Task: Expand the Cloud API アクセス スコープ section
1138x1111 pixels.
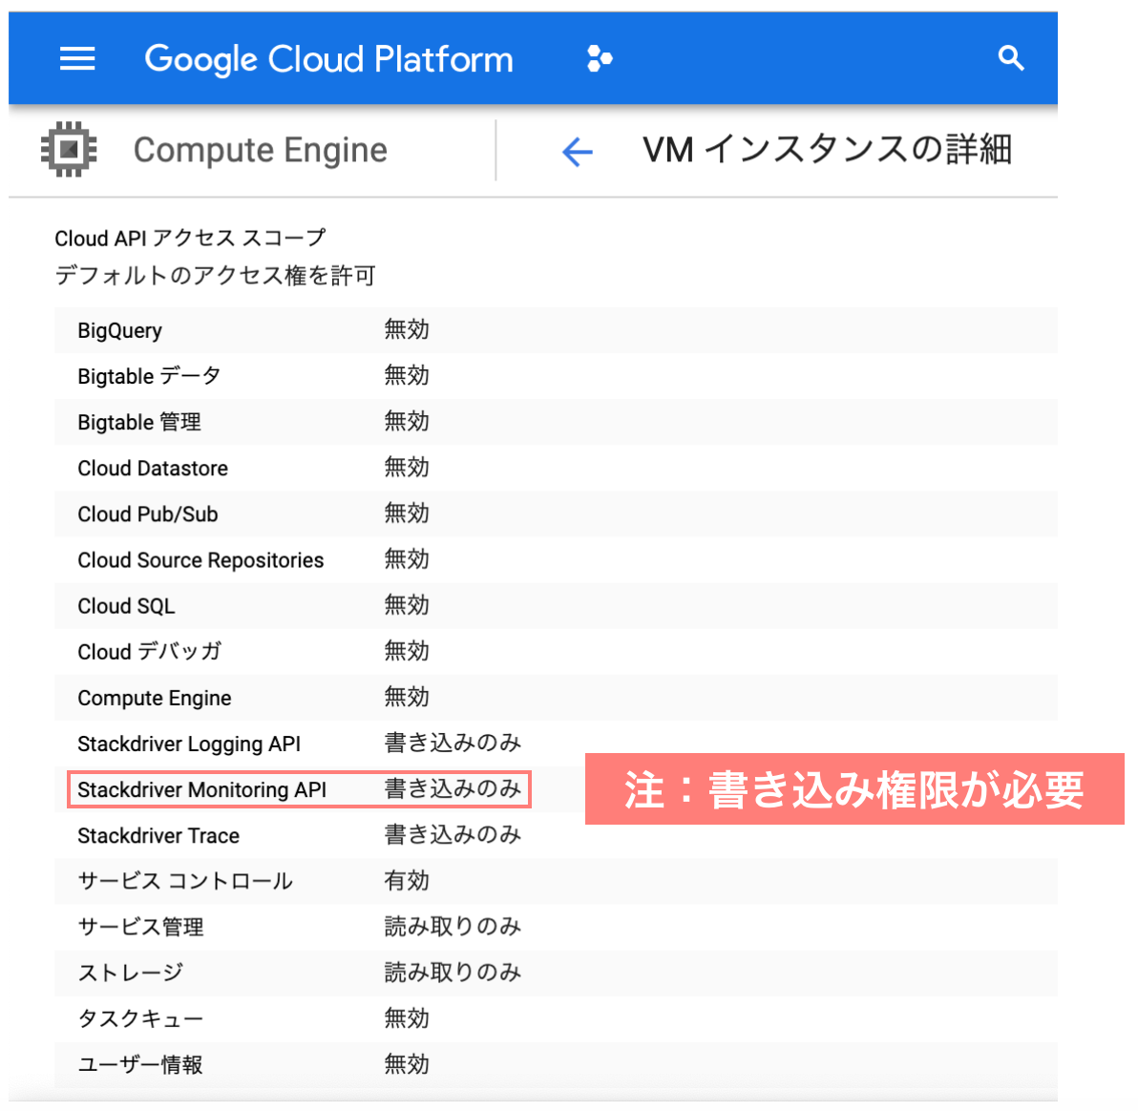Action: [x=190, y=238]
